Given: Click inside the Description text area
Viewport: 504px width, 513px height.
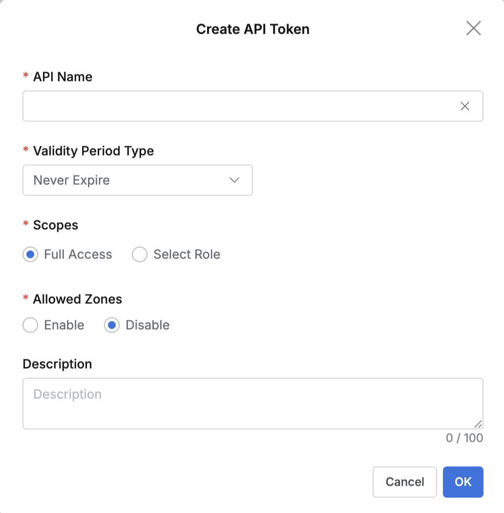Looking at the screenshot, I should [x=252, y=403].
